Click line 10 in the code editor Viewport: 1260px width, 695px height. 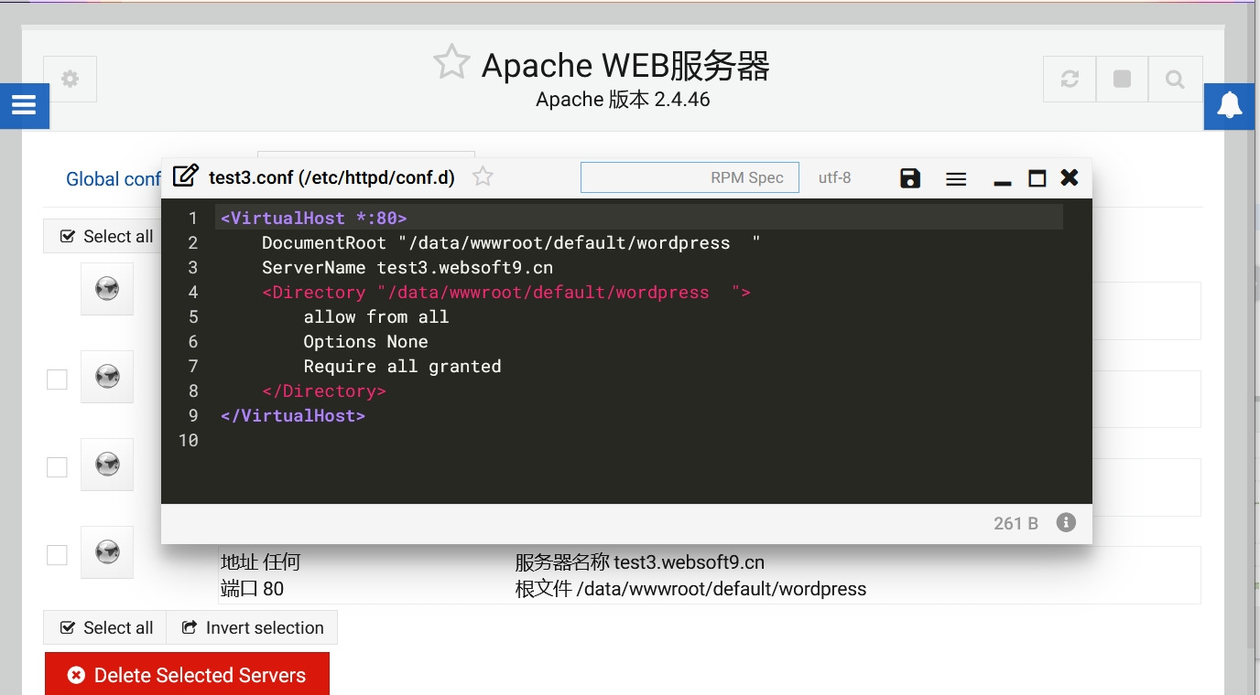(x=549, y=440)
